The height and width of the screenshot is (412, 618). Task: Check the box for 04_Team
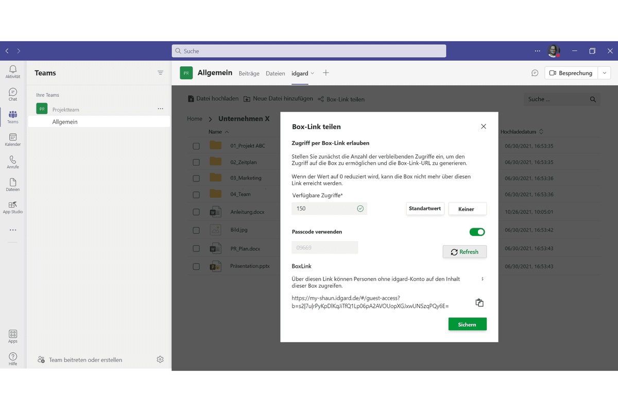click(196, 195)
